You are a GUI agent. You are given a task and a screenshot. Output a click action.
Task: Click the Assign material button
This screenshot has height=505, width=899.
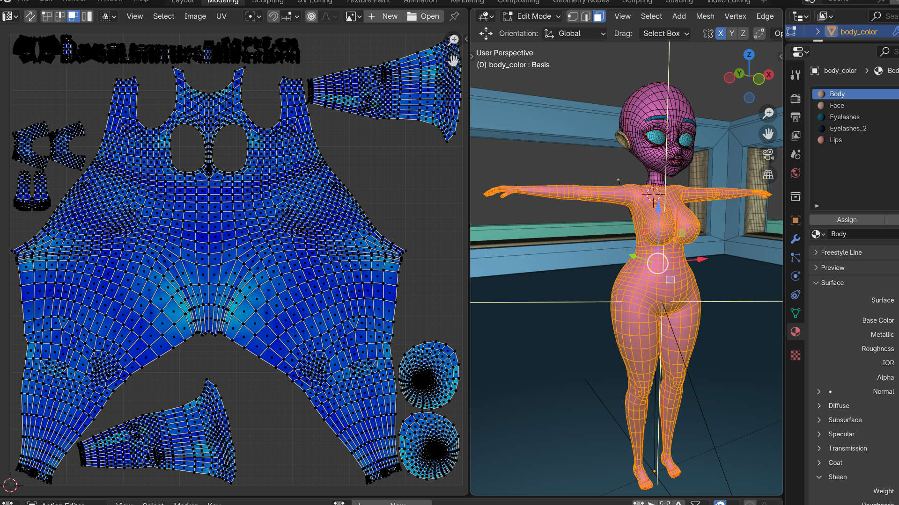[x=847, y=220]
